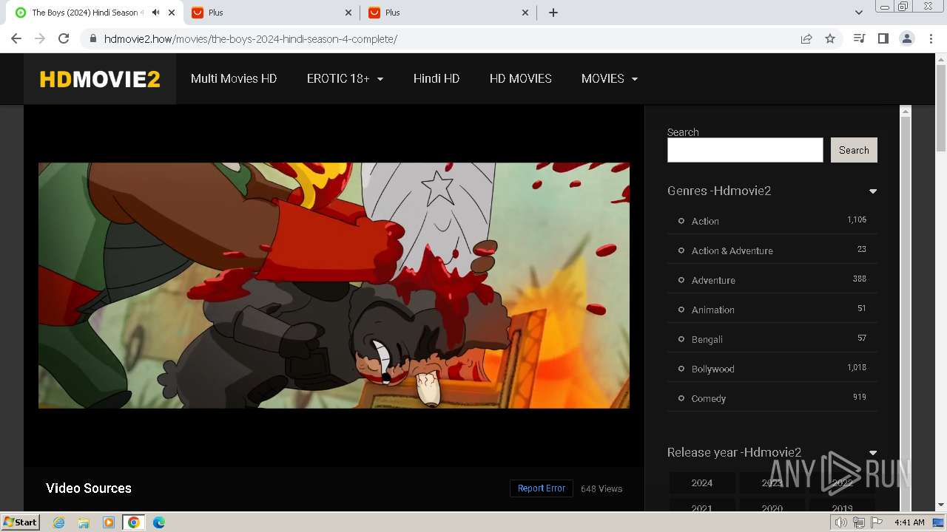Click the Chrome taskbar icon

tap(134, 522)
